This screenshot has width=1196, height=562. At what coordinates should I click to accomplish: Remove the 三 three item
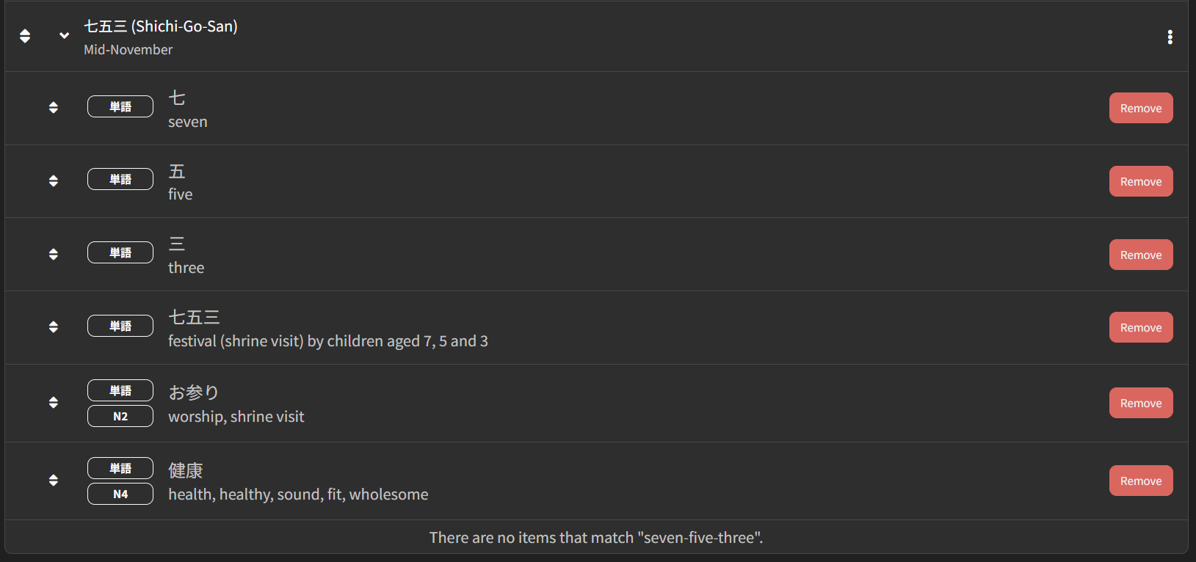(1140, 255)
